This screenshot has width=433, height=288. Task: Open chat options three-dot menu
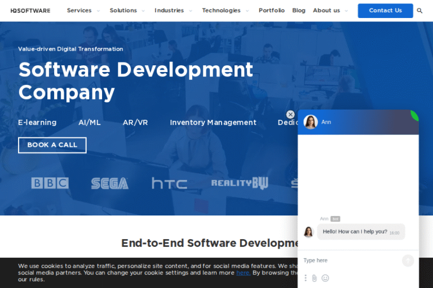306,278
